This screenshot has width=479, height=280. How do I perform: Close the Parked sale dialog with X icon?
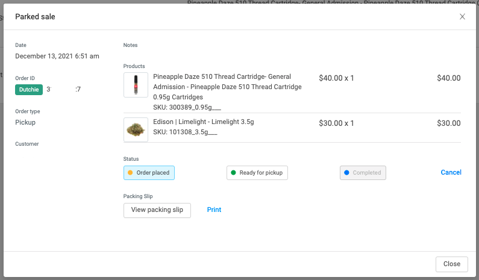(x=462, y=17)
